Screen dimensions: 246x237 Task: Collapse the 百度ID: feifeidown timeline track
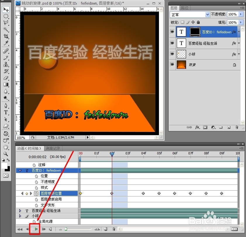[x=20, y=170]
